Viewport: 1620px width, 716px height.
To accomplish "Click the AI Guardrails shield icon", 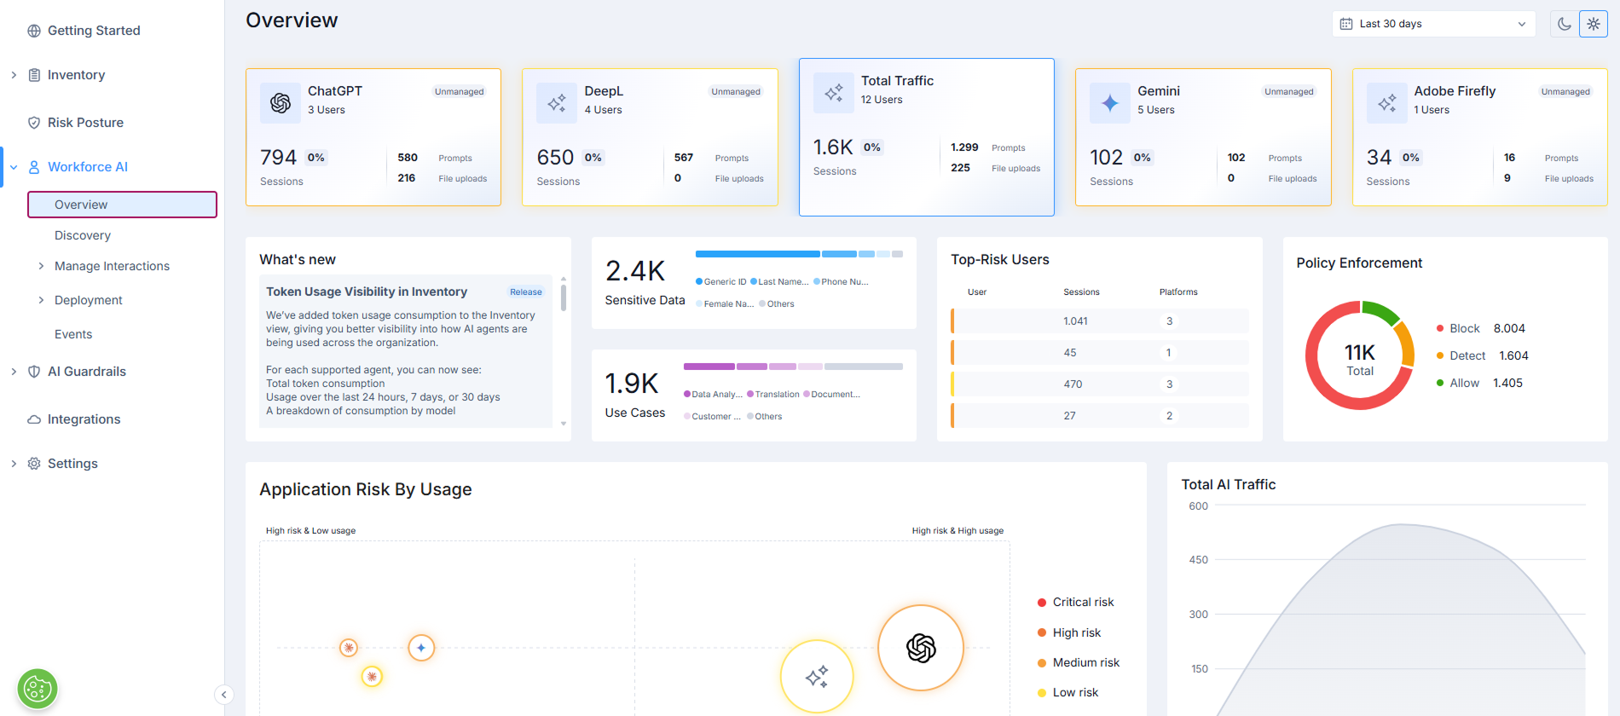I will pyautogui.click(x=34, y=372).
